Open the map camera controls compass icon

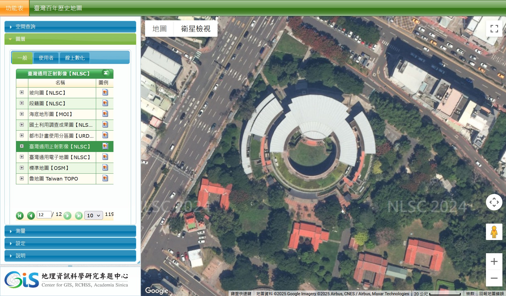tap(494, 202)
